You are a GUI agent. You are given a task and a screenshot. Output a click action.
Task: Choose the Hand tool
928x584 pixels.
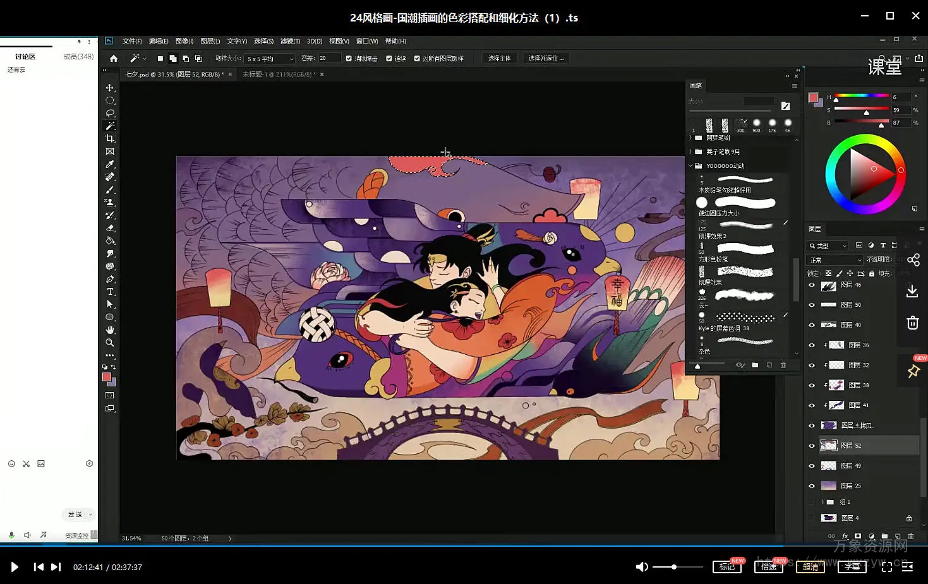(110, 330)
